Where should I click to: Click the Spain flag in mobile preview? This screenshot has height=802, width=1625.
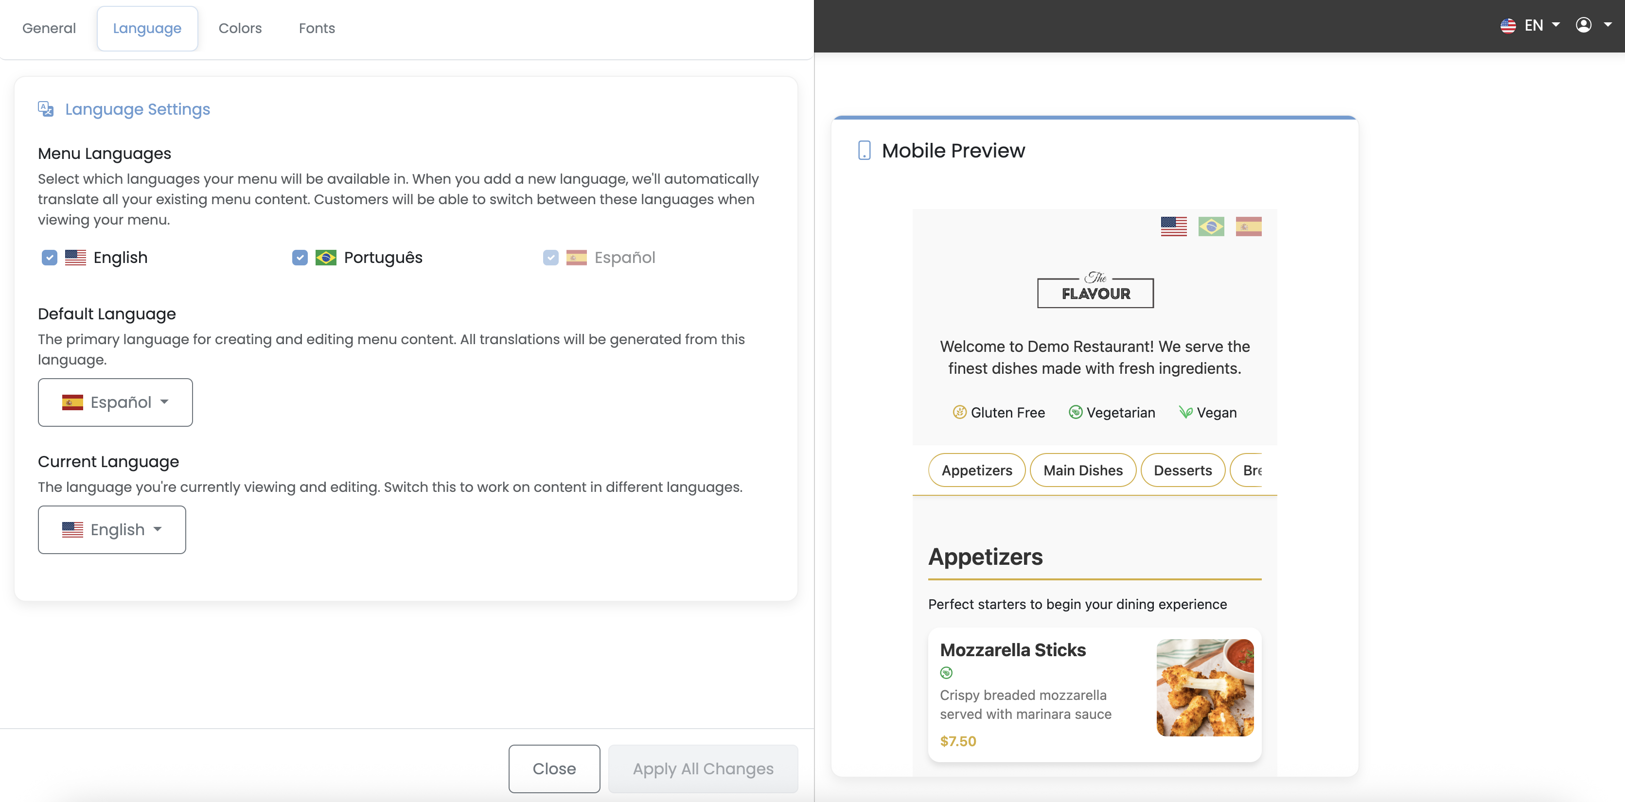point(1248,227)
